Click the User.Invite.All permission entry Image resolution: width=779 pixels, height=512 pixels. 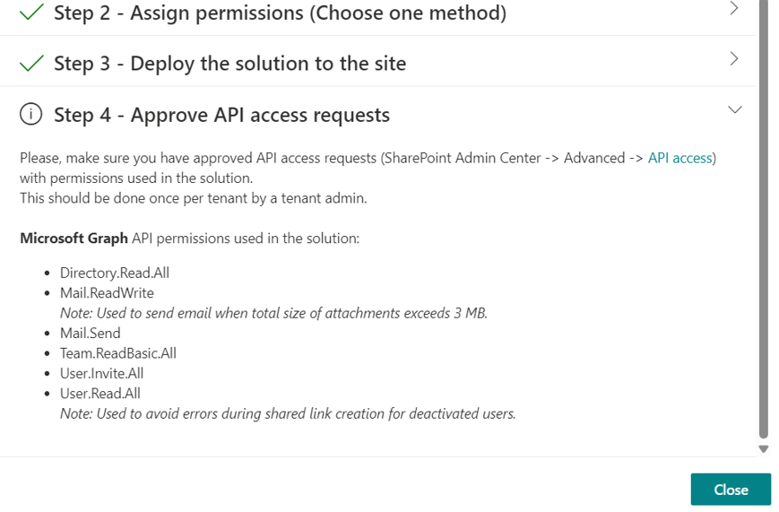click(x=102, y=373)
